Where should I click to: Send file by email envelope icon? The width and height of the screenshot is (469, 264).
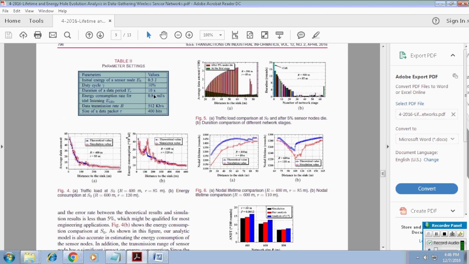click(x=53, y=35)
